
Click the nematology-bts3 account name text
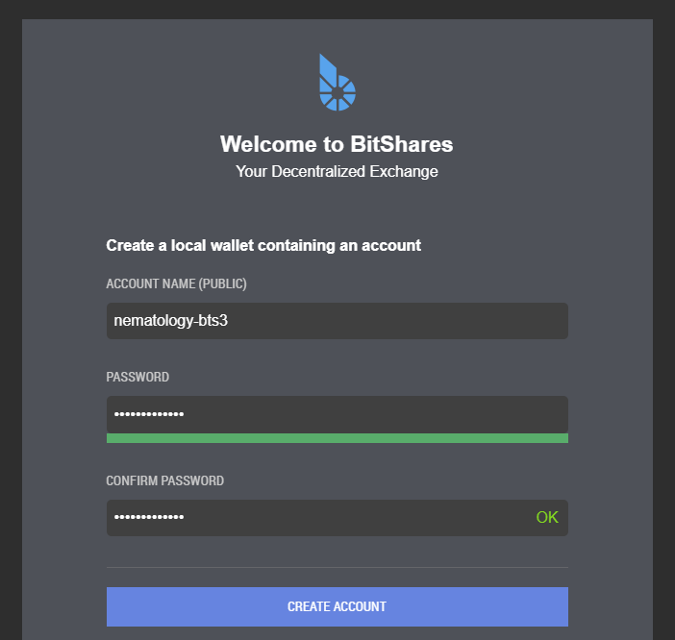pos(171,321)
